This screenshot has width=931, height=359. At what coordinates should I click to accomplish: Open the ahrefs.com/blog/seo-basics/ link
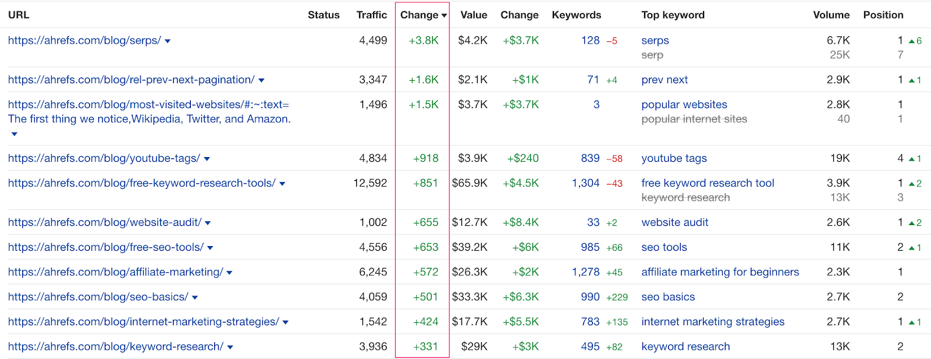pyautogui.click(x=98, y=297)
